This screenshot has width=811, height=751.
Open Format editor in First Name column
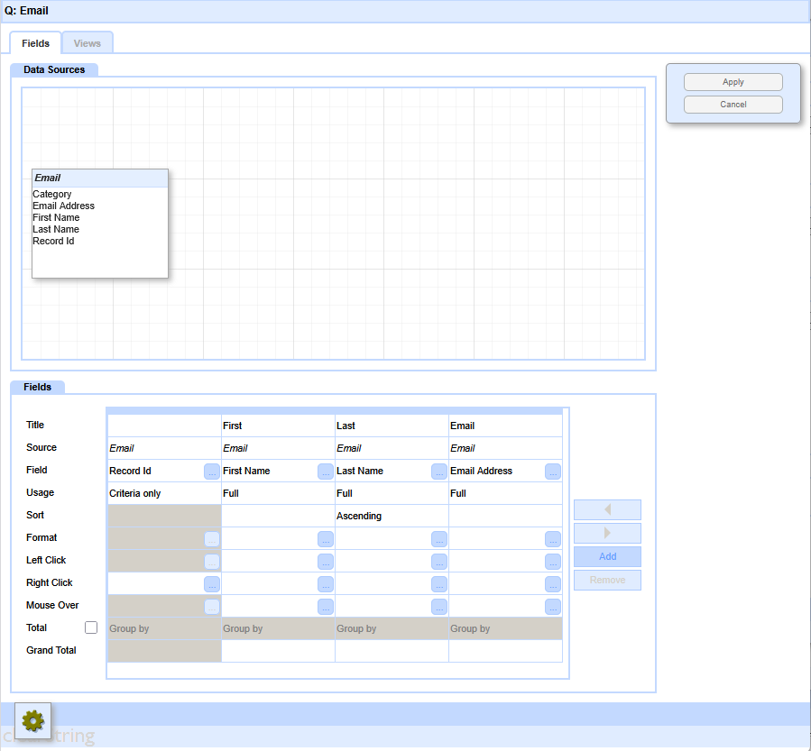326,539
